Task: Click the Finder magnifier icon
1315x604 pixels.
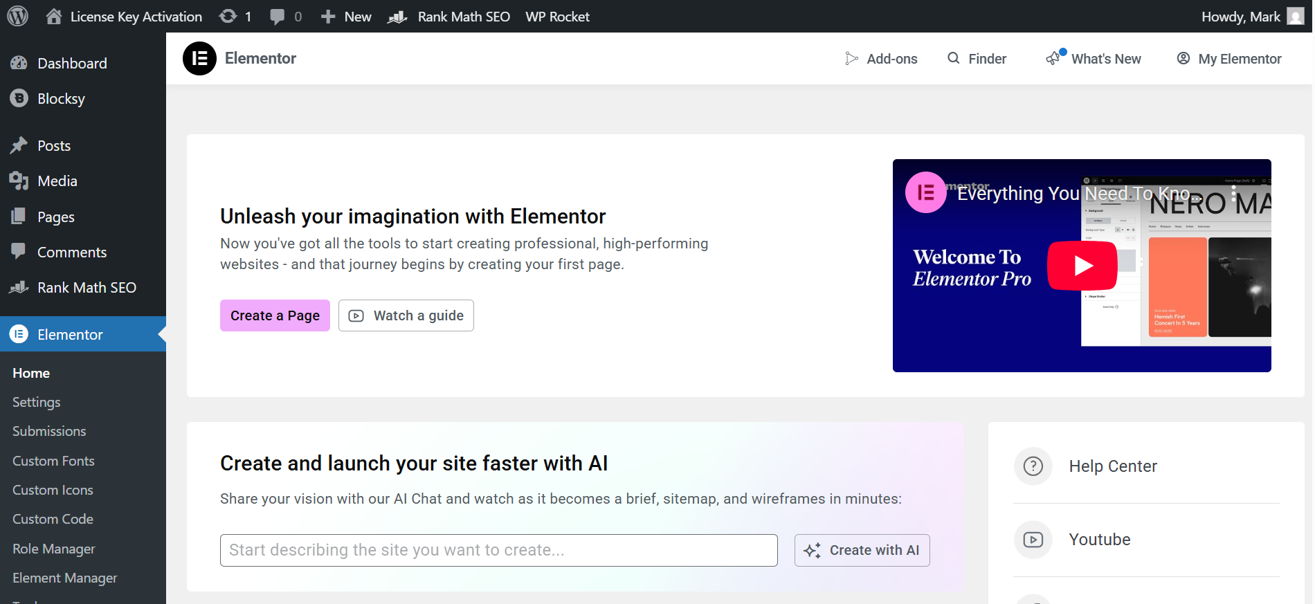Action: [954, 58]
